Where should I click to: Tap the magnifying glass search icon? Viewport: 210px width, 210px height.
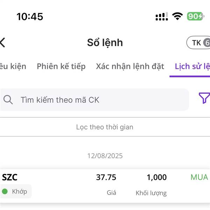pos(8,99)
